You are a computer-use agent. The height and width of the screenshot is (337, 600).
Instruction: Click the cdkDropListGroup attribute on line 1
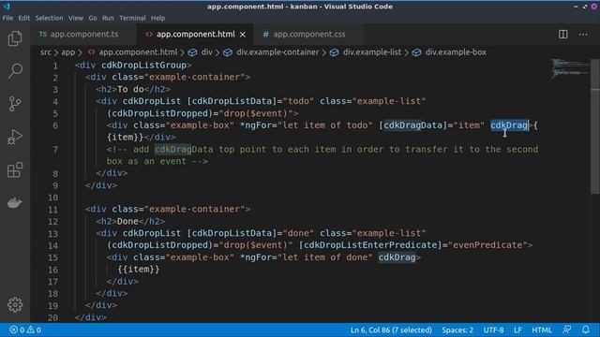[x=143, y=65]
